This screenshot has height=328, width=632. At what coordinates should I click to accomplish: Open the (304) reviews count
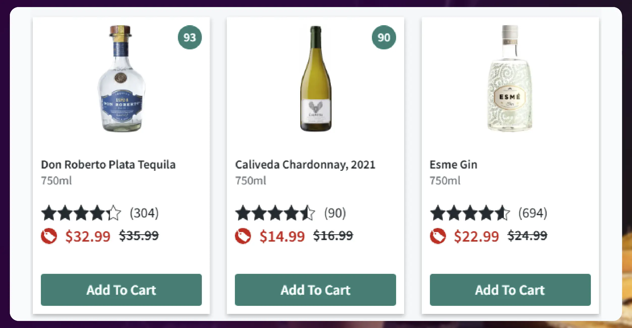point(144,213)
